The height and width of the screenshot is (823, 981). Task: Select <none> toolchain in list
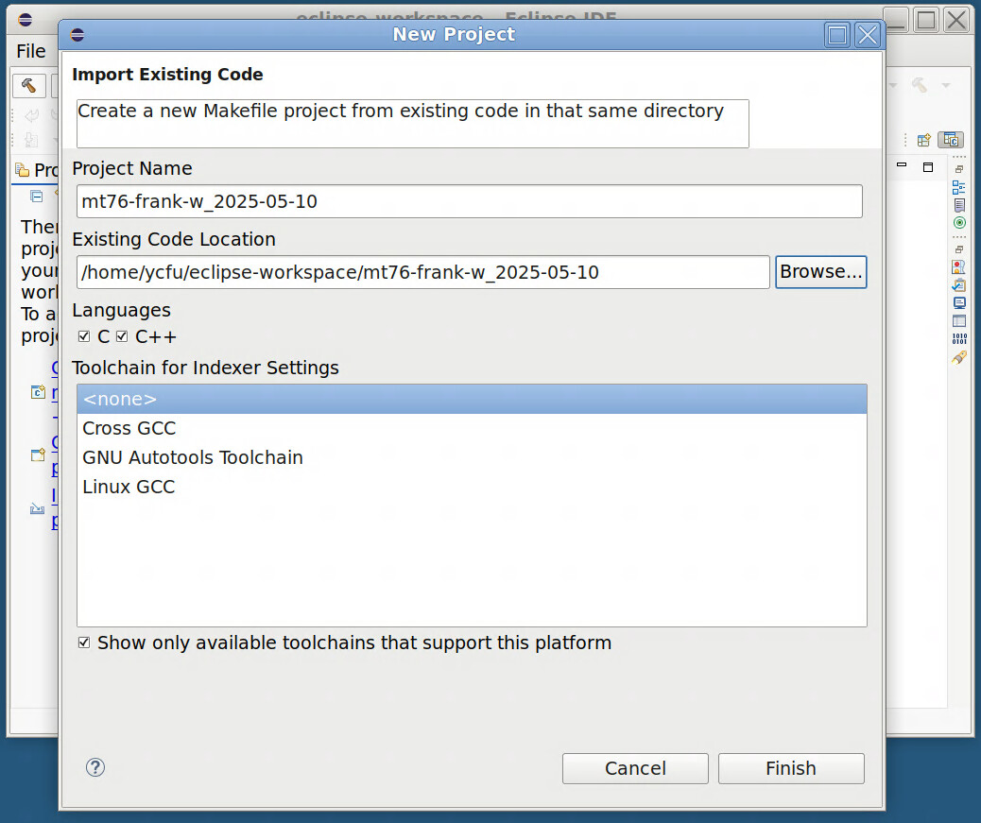pyautogui.click(x=472, y=399)
